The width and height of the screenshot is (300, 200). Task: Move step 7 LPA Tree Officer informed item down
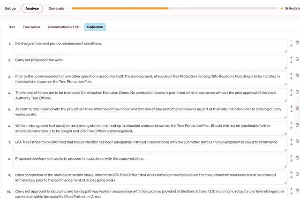[x=291, y=144]
